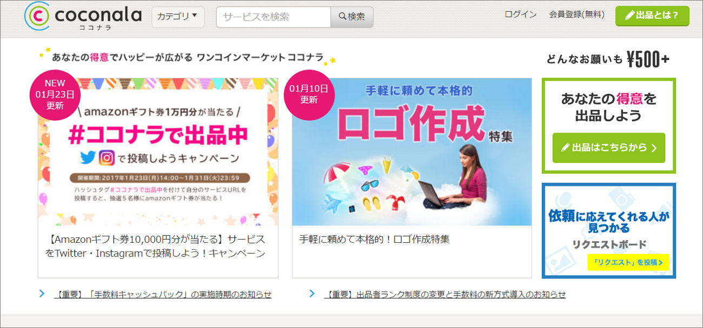The image size is (703, 328).
Task: Open the ログイン link in the header
Action: point(520,15)
